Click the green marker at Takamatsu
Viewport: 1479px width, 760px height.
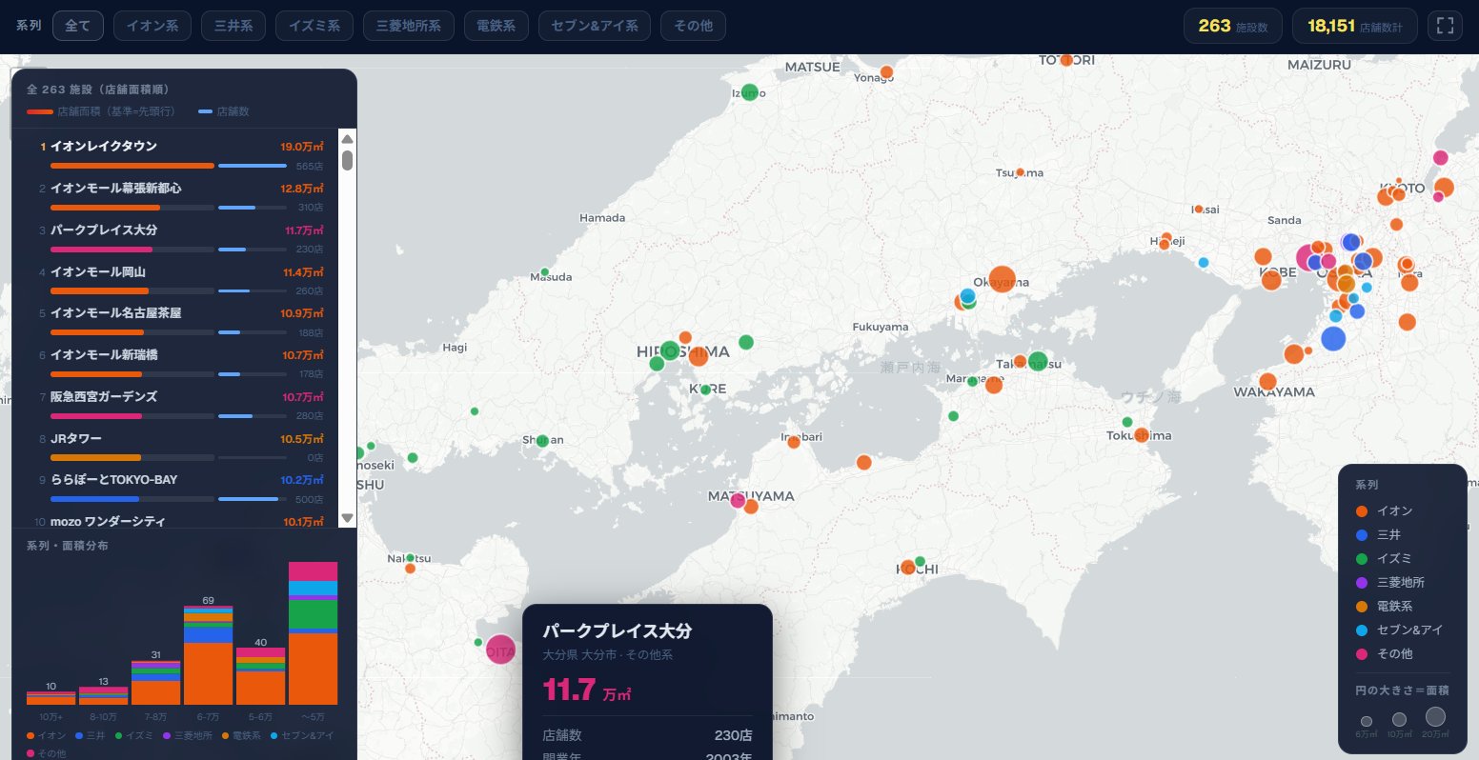click(x=1038, y=361)
